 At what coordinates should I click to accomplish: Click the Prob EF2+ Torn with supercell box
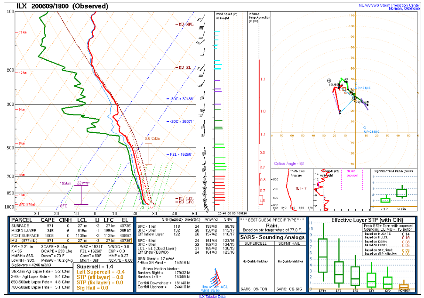click(x=388, y=239)
